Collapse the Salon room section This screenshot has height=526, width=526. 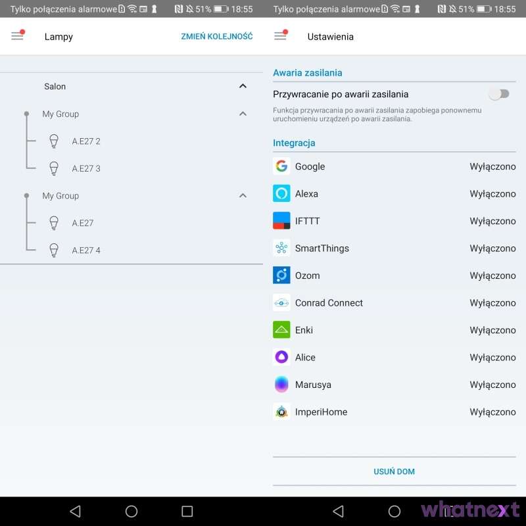pyautogui.click(x=243, y=86)
